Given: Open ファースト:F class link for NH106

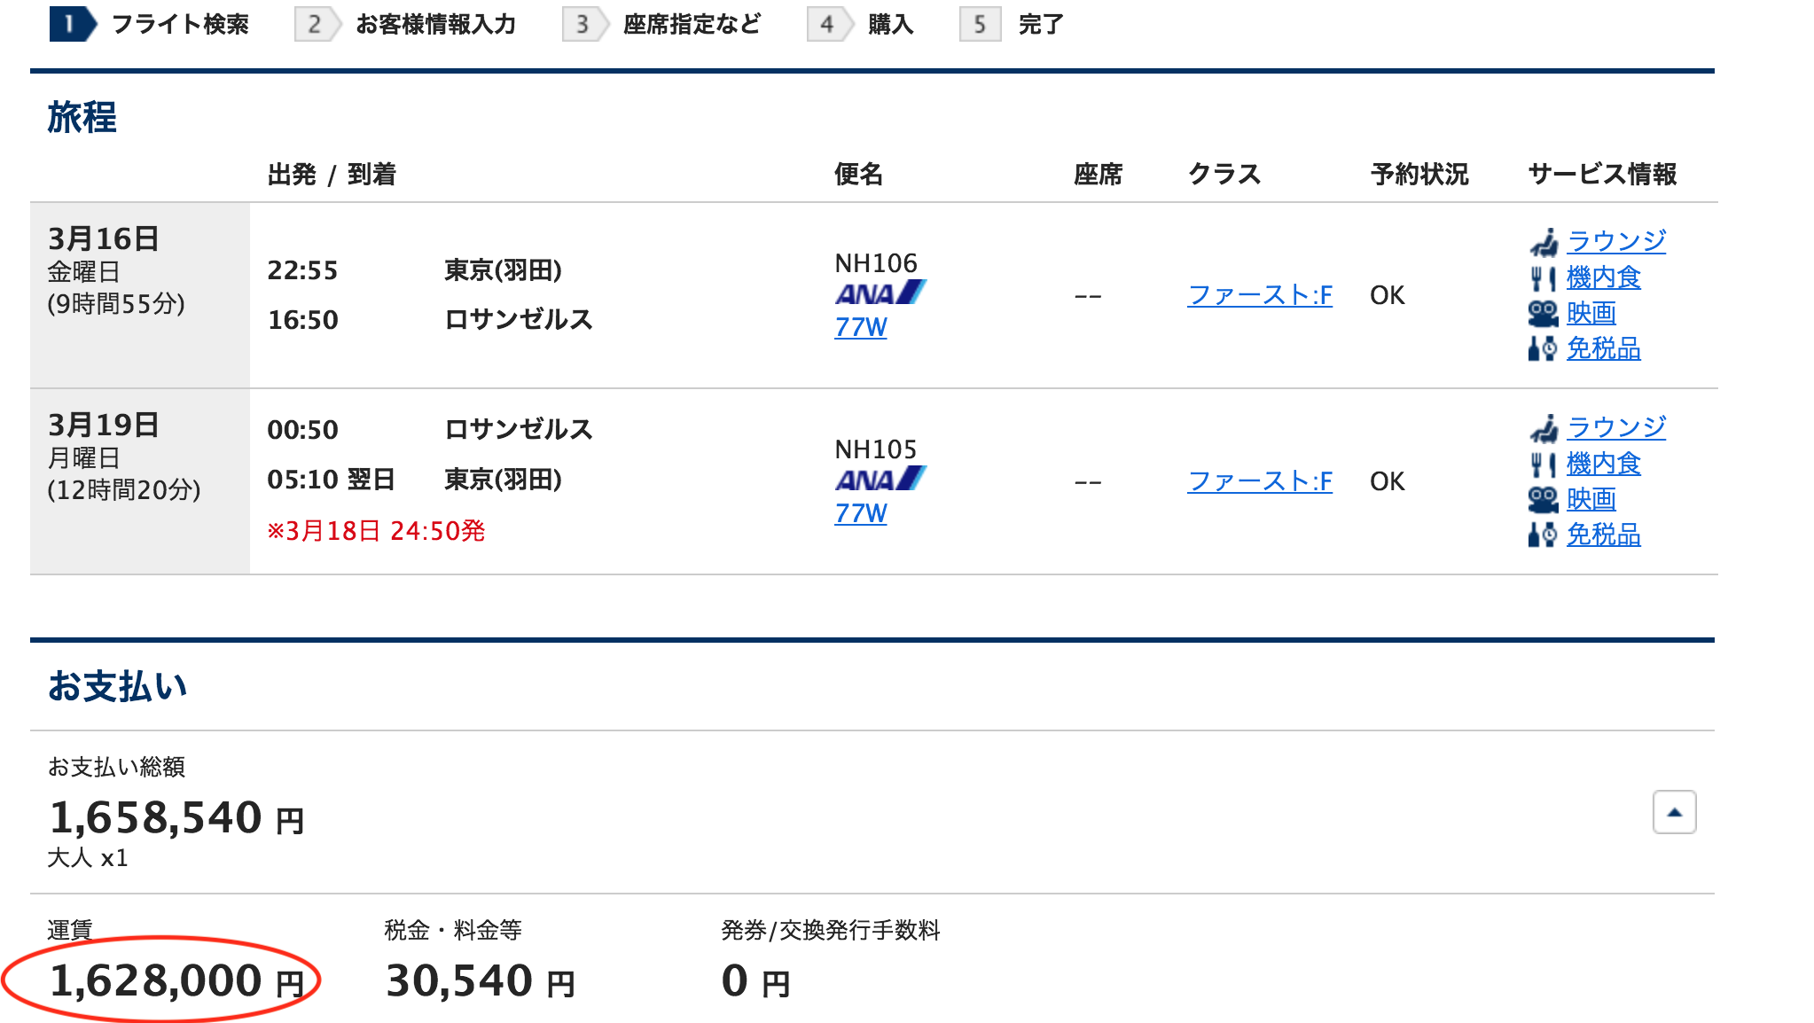Looking at the screenshot, I should pyautogui.click(x=1260, y=295).
